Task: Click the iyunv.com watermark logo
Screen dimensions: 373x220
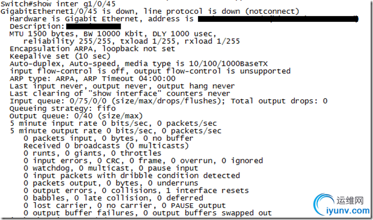Action: click(342, 204)
